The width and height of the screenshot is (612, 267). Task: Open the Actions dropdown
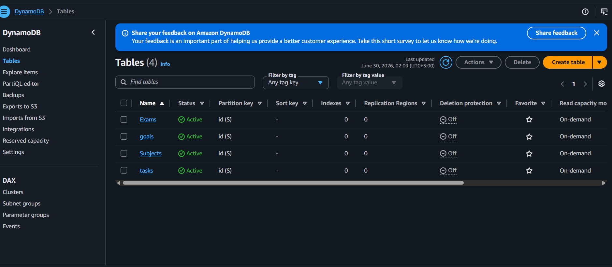point(478,62)
